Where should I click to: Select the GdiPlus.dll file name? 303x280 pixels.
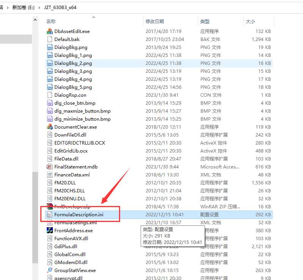click(x=66, y=247)
